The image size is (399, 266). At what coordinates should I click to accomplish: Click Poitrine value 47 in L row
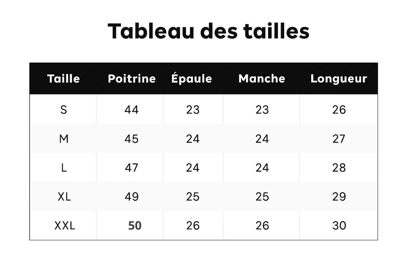tap(131, 168)
